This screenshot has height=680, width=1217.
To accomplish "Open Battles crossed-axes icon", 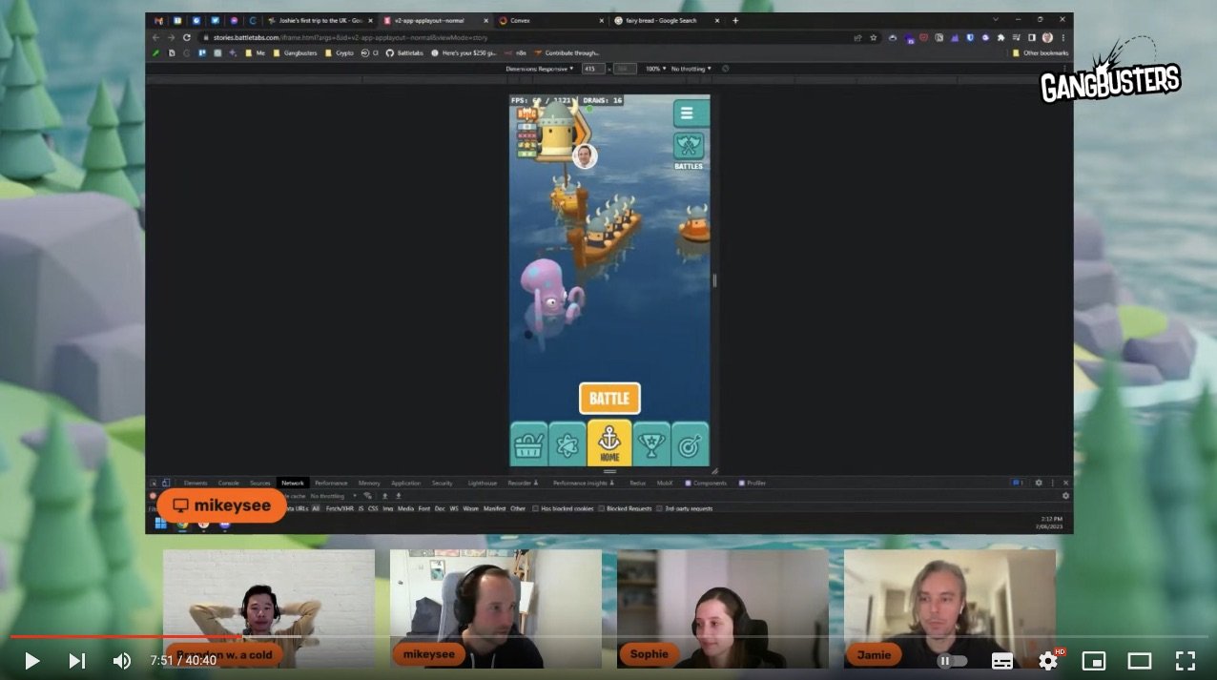I will click(689, 146).
